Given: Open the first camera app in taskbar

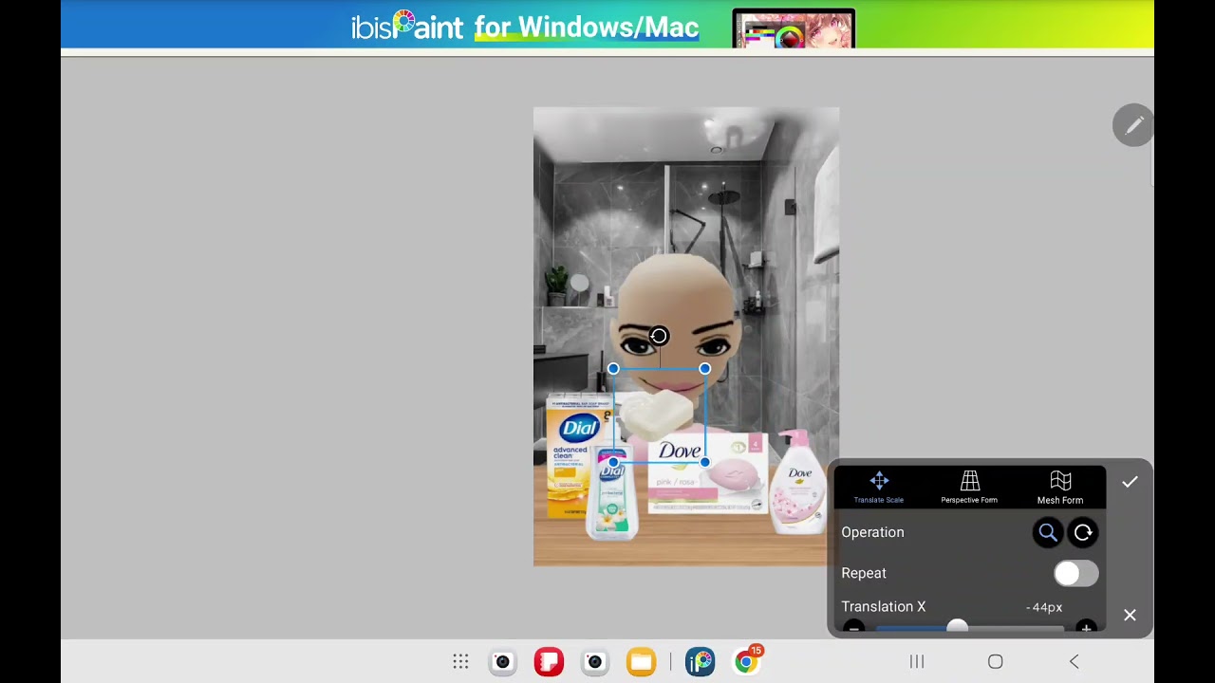Looking at the screenshot, I should coord(502,661).
